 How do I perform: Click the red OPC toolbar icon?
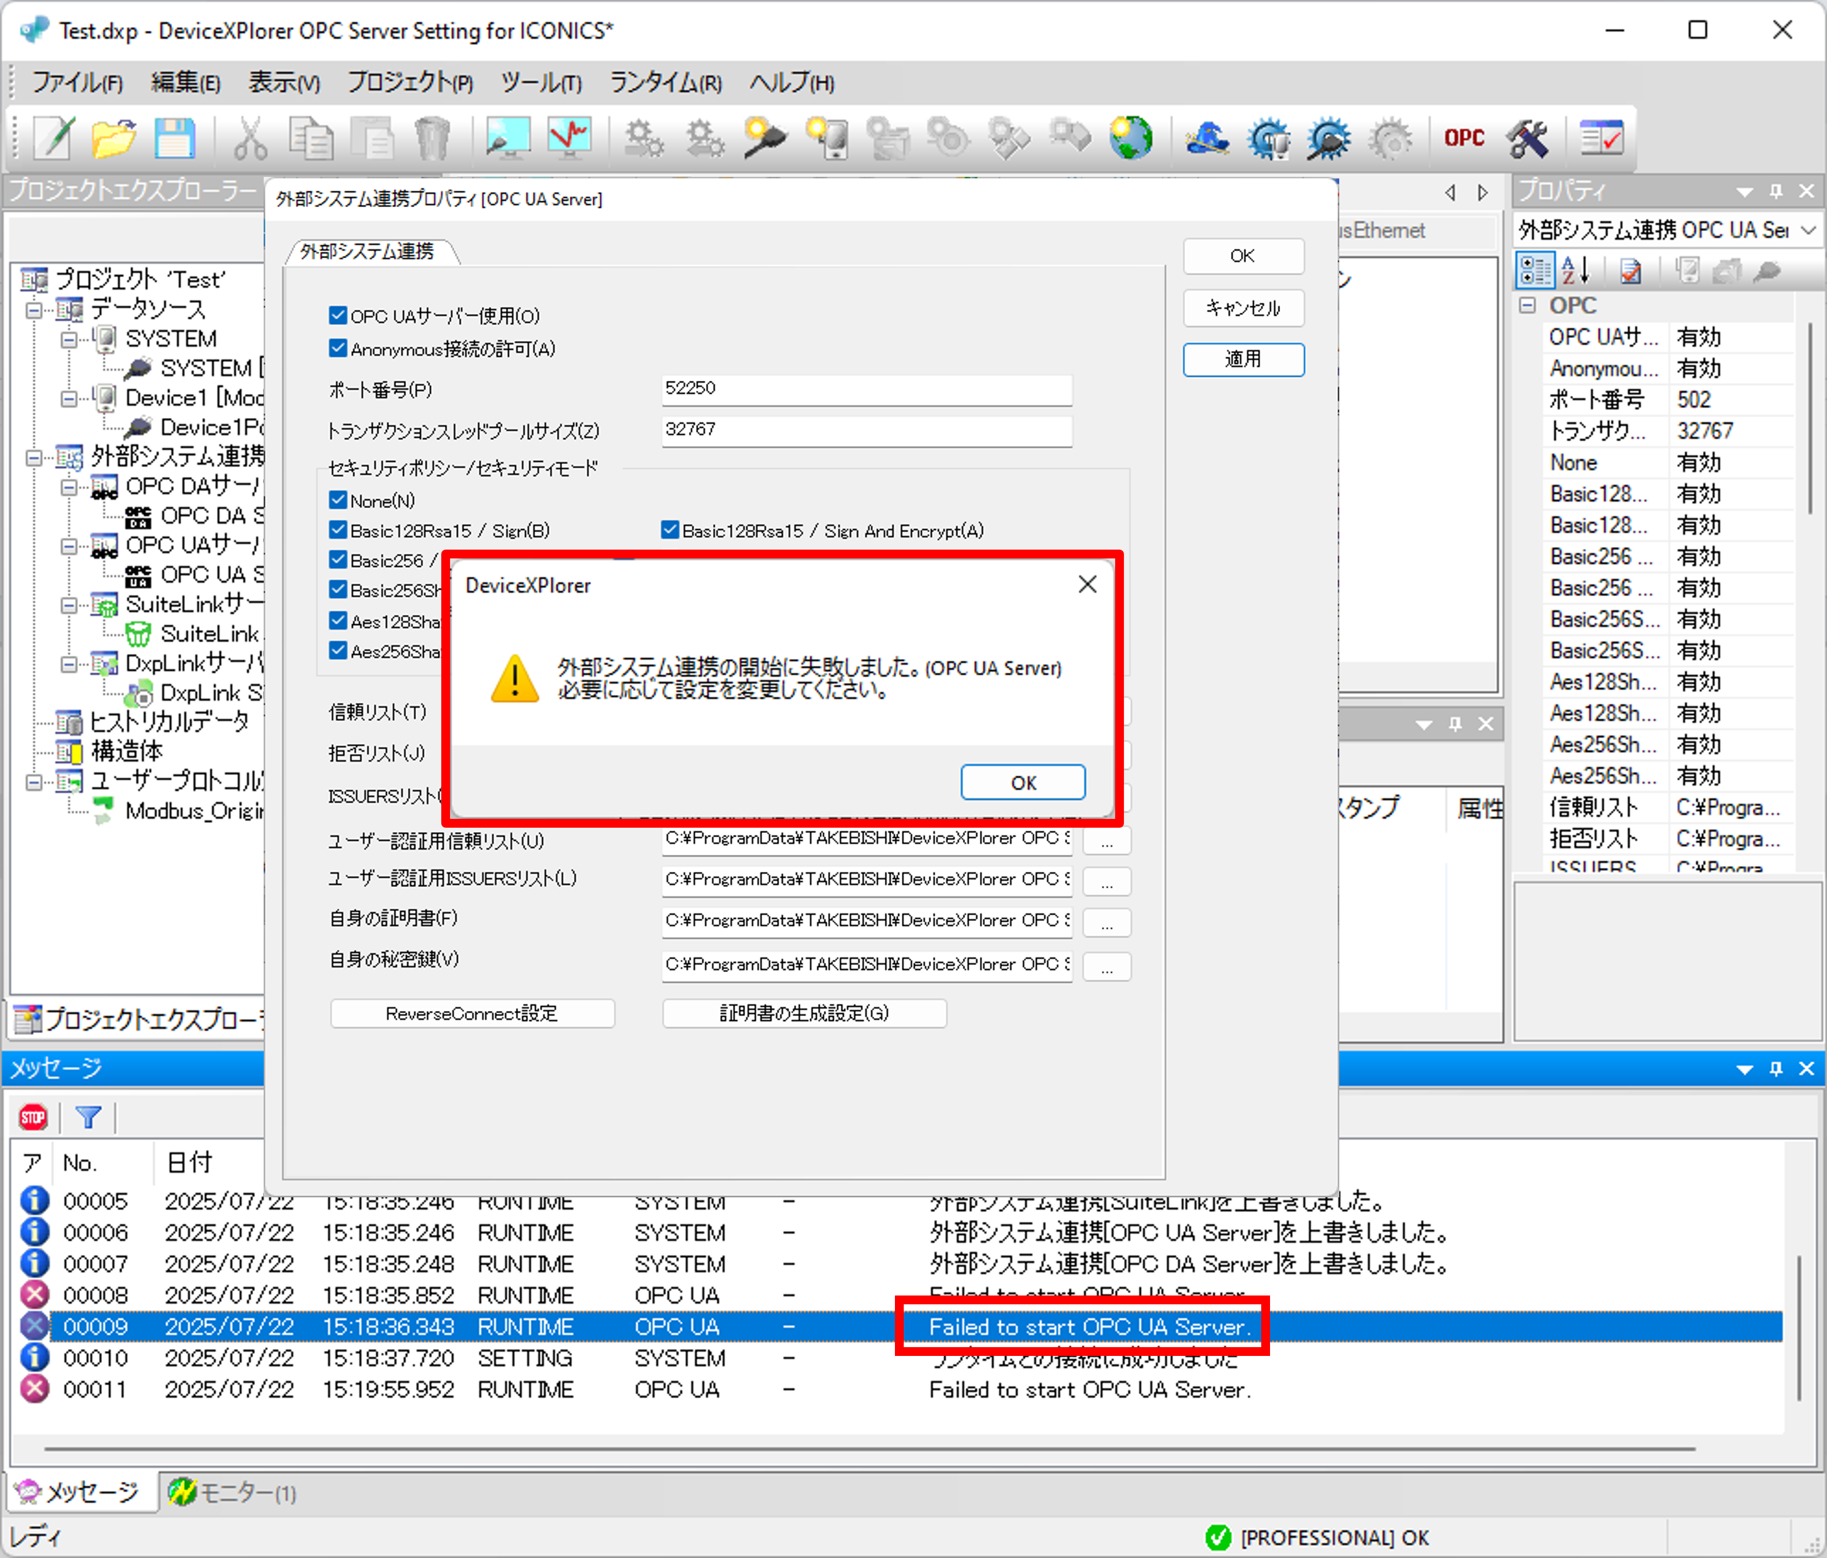click(x=1464, y=138)
